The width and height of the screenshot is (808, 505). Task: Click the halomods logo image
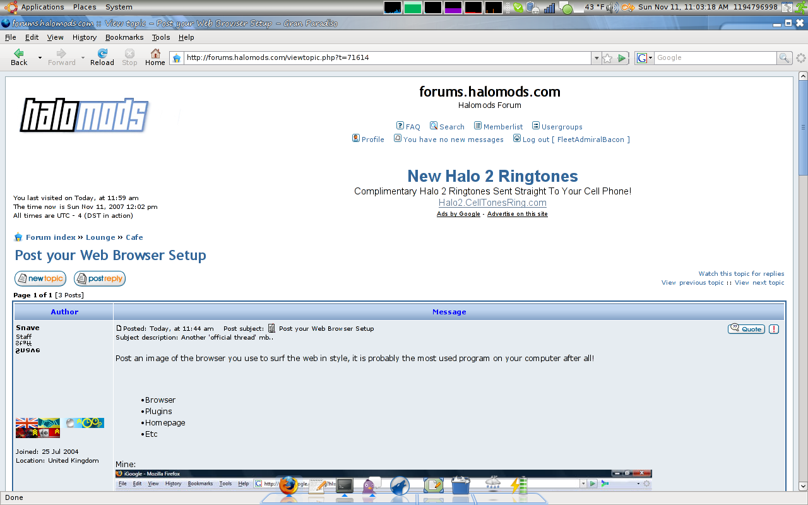point(84,115)
